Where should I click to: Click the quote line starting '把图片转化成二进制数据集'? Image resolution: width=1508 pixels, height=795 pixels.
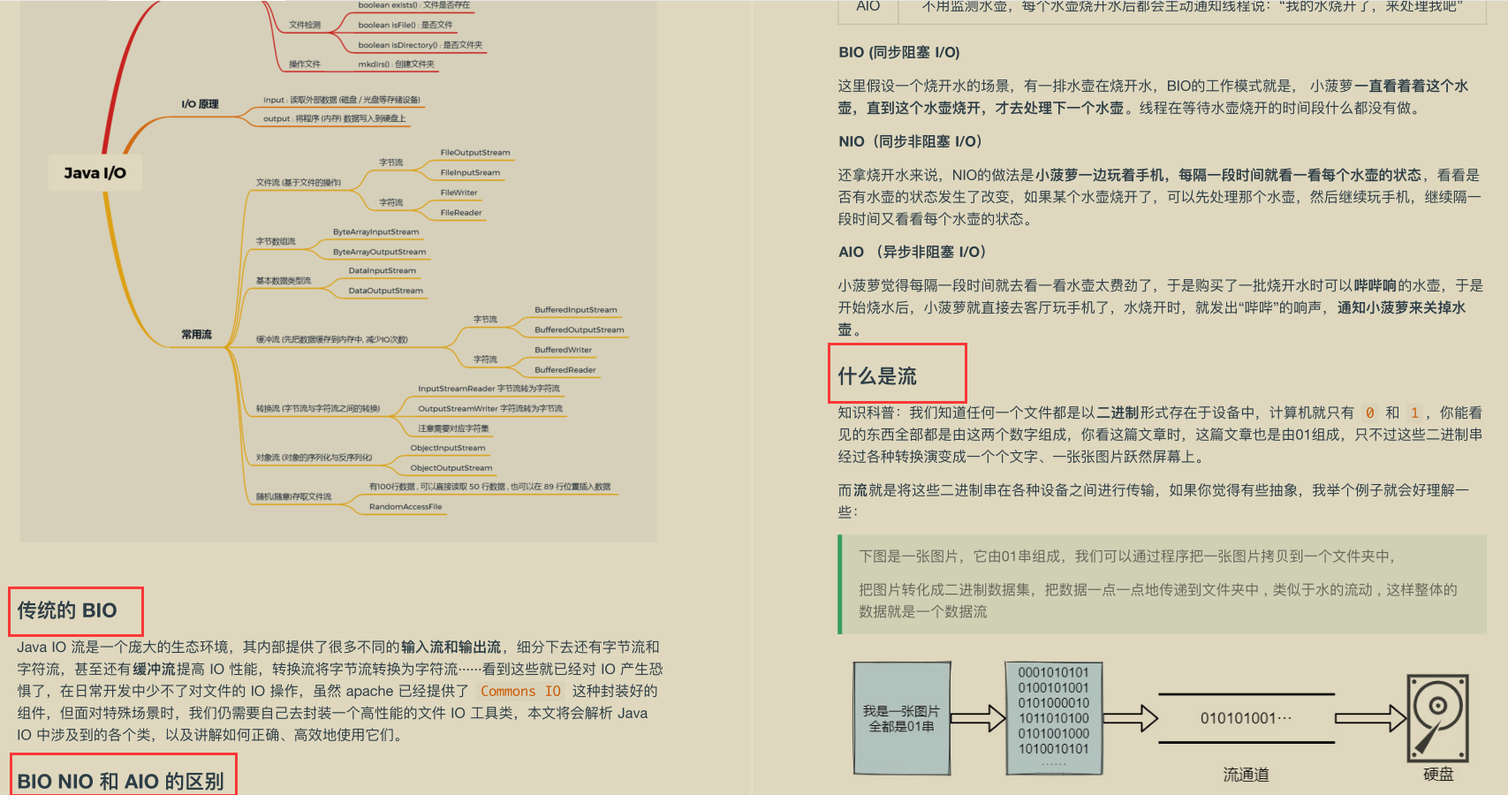pyautogui.click(x=1158, y=601)
